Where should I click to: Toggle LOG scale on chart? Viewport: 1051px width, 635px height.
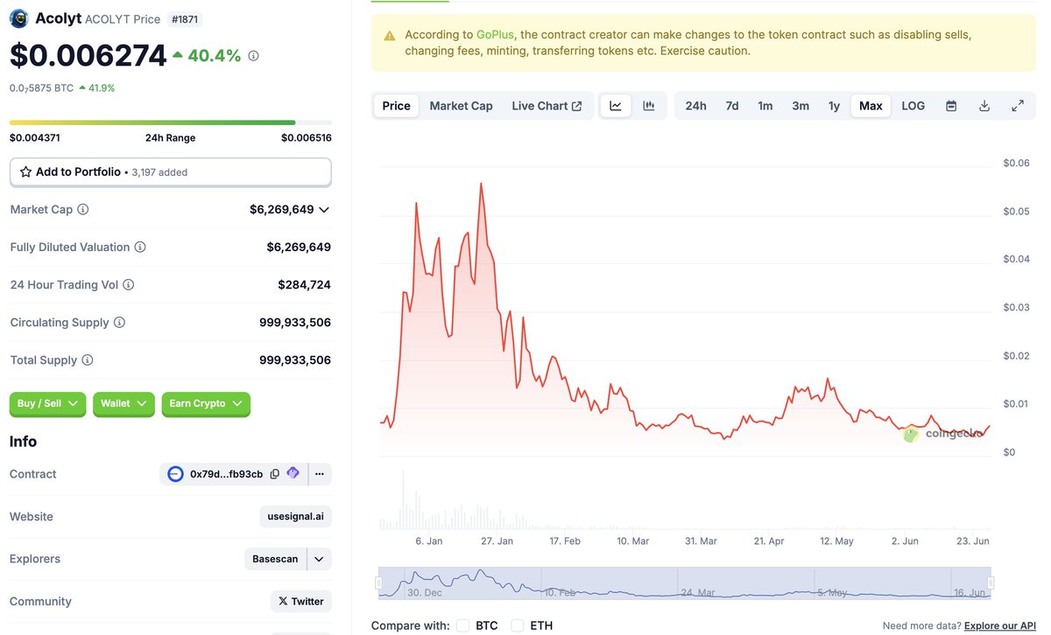point(913,106)
